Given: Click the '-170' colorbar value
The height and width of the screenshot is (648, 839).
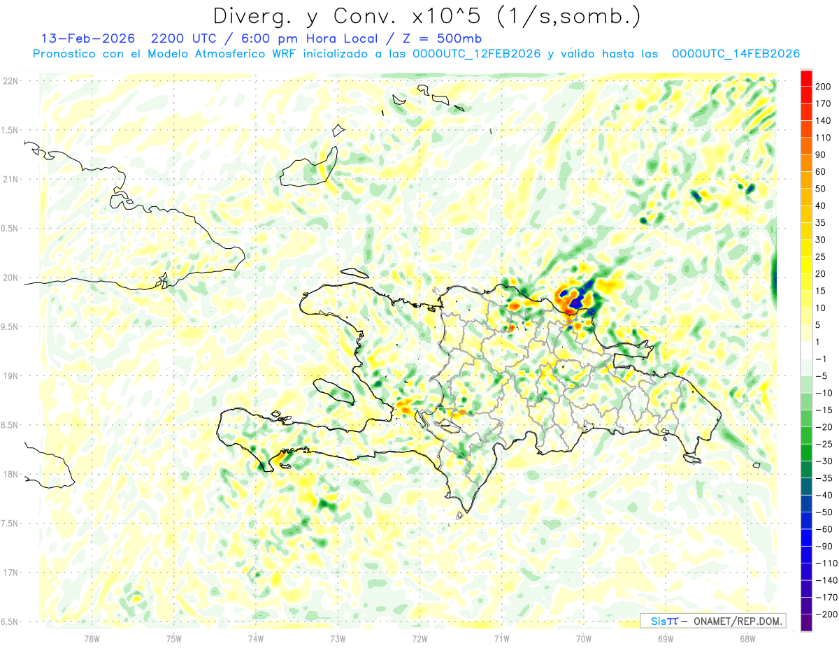Looking at the screenshot, I should click(x=826, y=598).
